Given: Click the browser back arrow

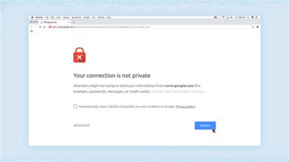Looking at the screenshot, I should [x=31, y=27].
